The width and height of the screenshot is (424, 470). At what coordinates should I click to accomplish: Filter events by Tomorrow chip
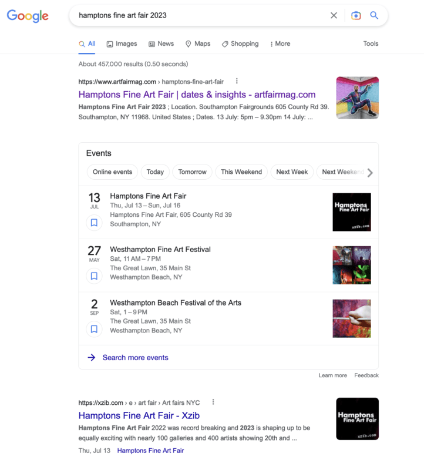click(x=193, y=172)
